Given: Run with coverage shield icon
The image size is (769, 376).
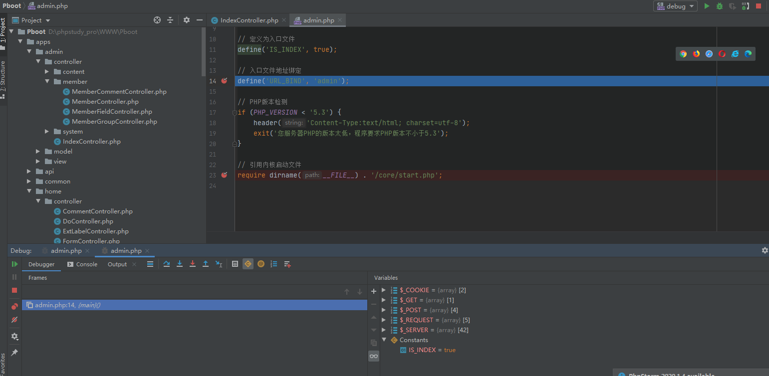Looking at the screenshot, I should point(733,6).
